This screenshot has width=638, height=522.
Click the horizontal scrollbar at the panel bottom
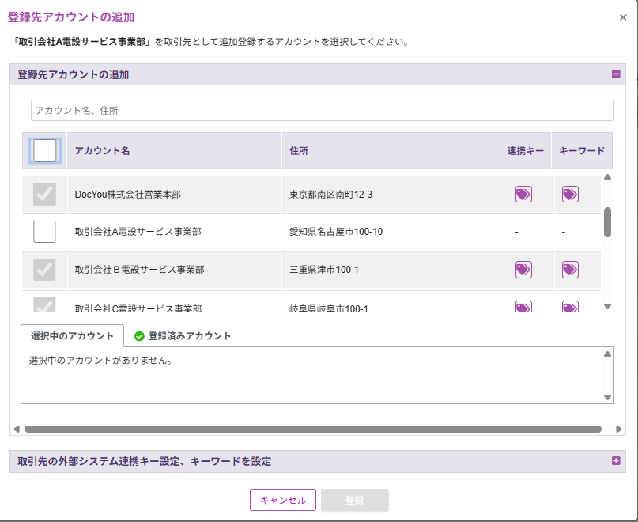coord(312,429)
